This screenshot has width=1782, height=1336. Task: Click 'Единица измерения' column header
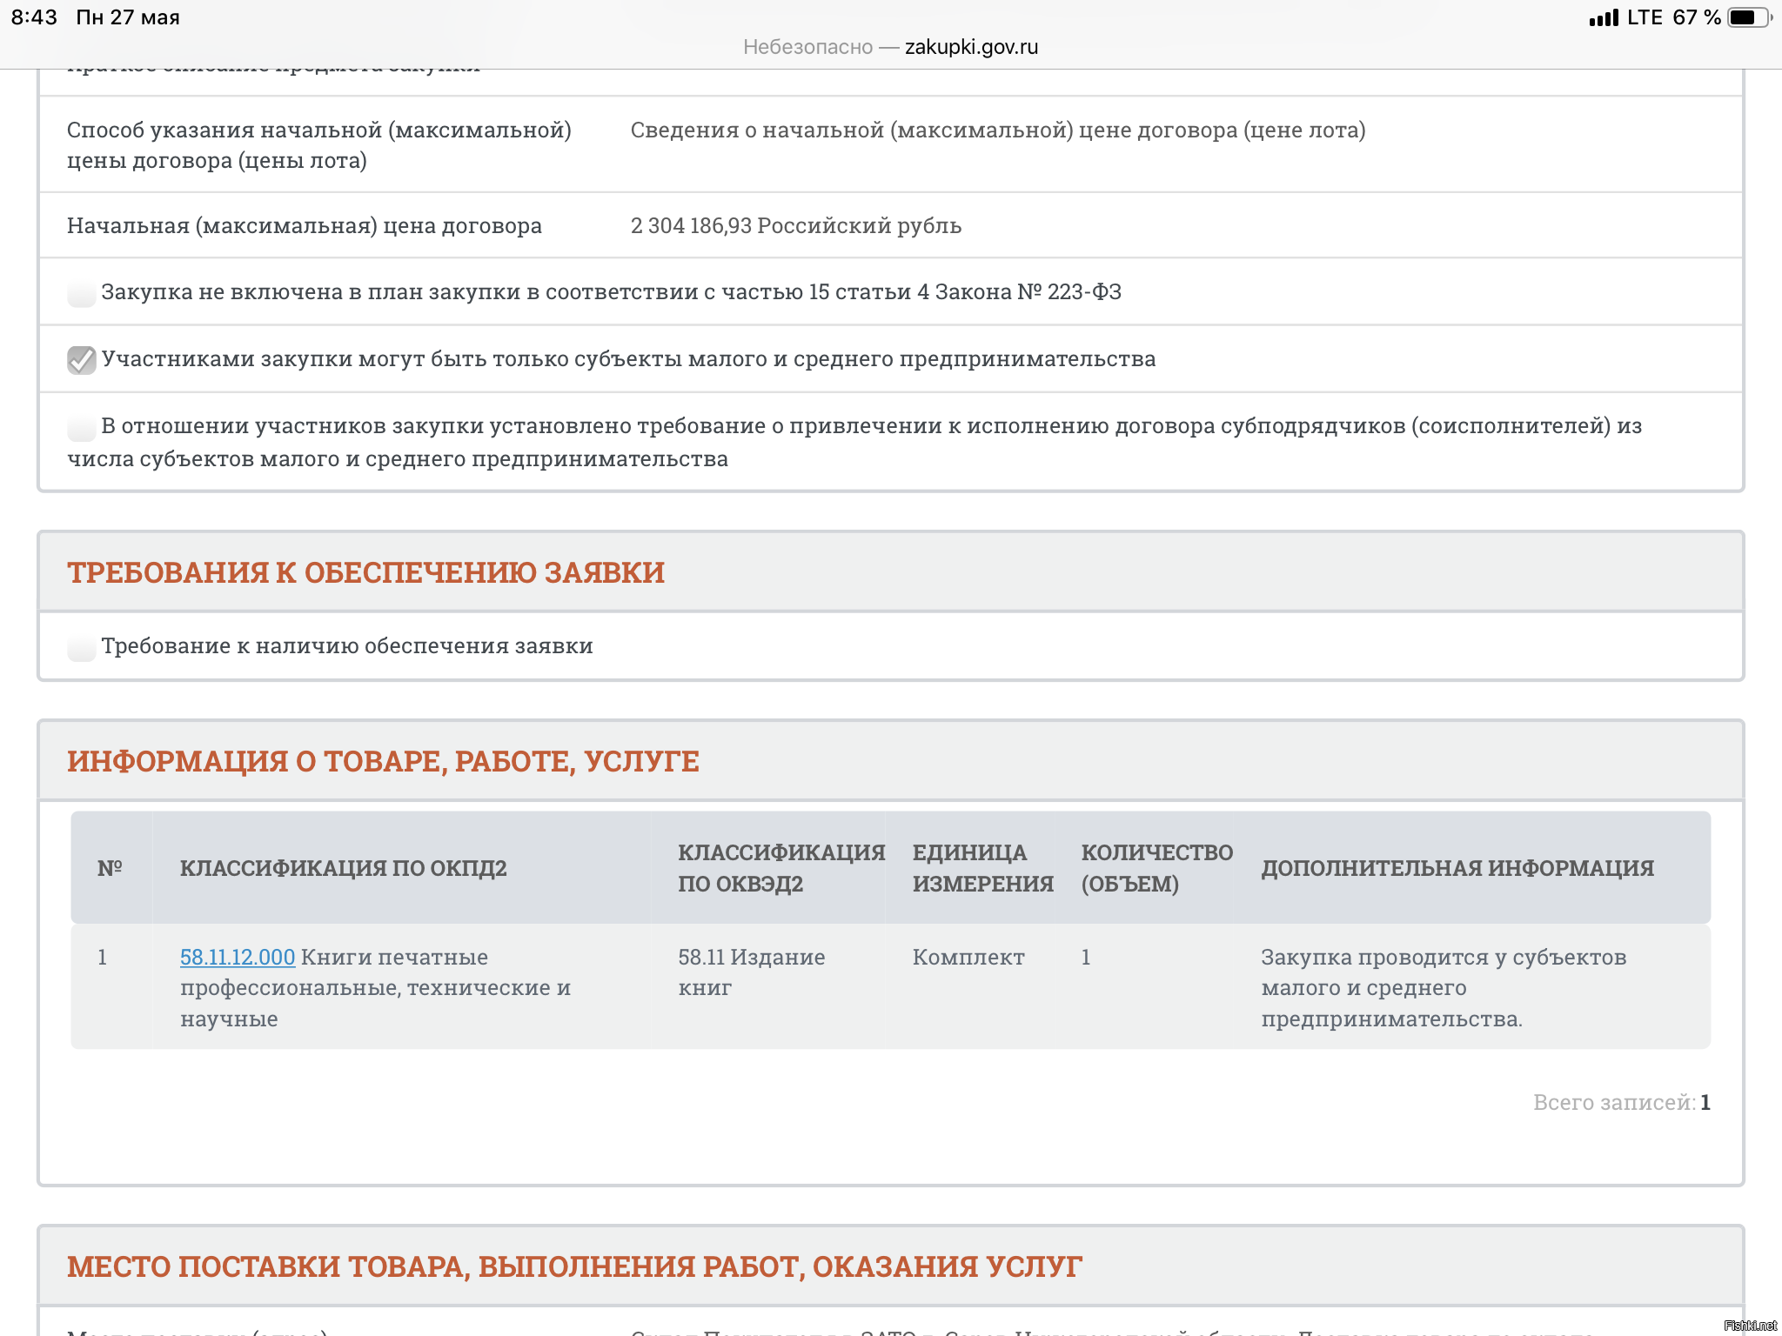pos(982,868)
